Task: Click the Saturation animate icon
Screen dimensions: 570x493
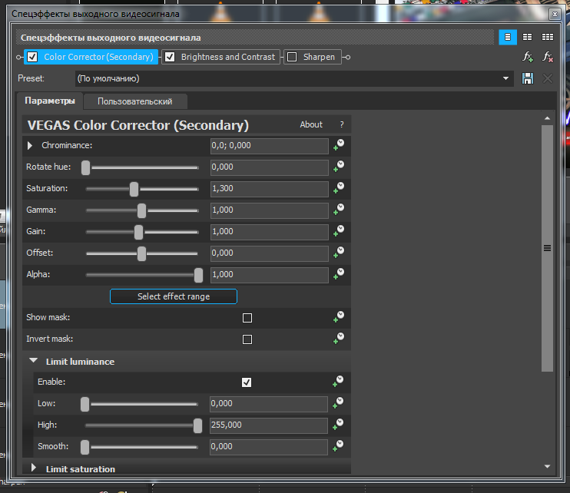Action: pos(339,188)
